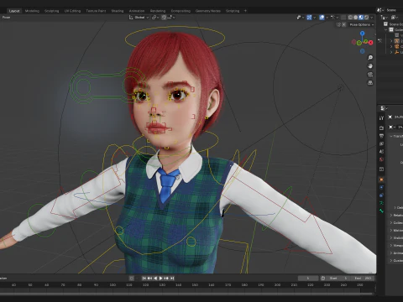Open the Output properties tab
Image resolution: width=403 pixels, height=302 pixels.
click(381, 136)
